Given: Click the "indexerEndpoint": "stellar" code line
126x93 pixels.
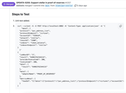Looking at the screenshot, I should pos(34,45).
